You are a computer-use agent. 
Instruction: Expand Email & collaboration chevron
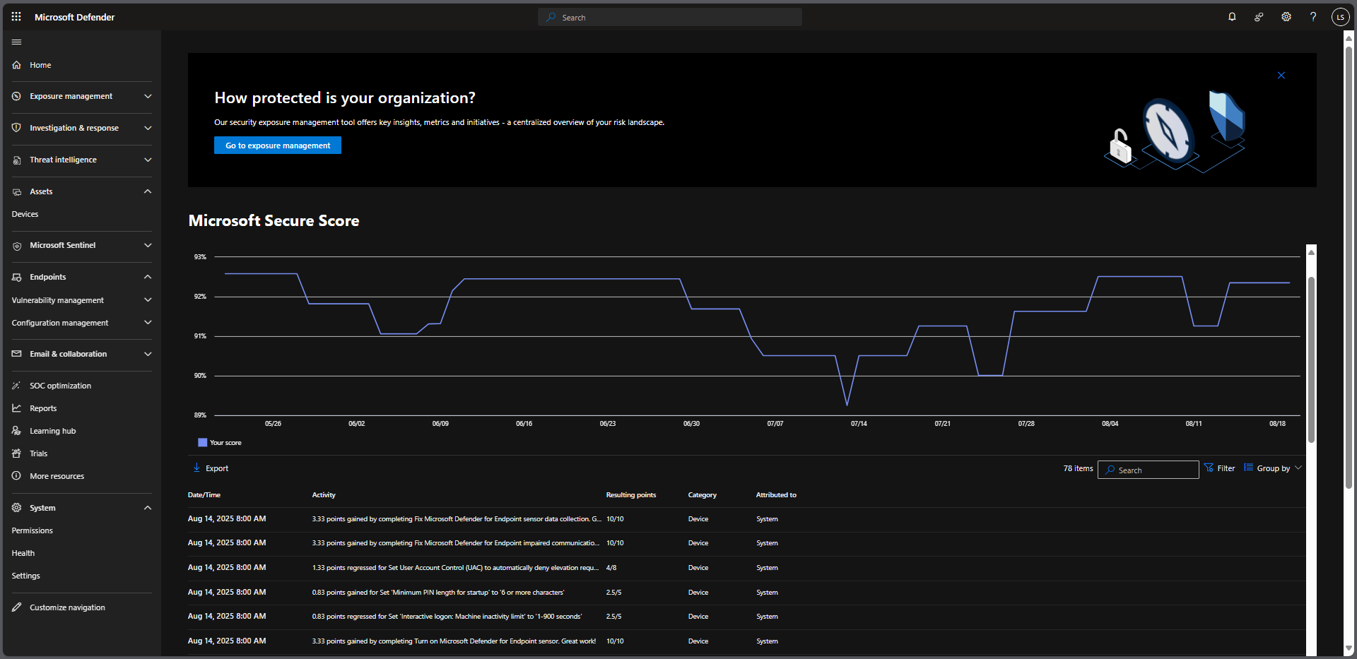[148, 354]
